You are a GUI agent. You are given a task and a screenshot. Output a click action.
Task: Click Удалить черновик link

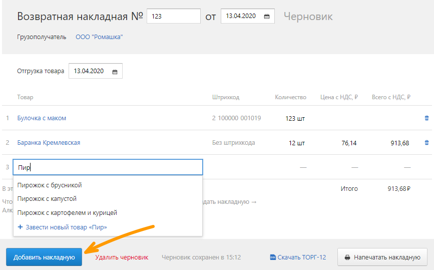coord(122,257)
